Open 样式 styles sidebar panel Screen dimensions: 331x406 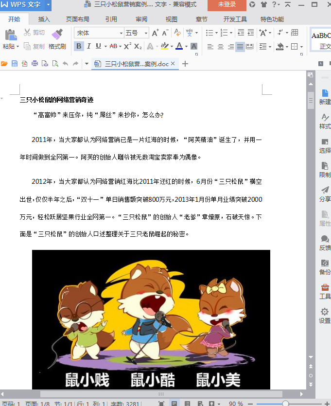click(x=325, y=121)
